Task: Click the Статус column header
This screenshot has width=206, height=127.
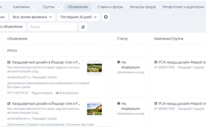Action: tap(123, 39)
